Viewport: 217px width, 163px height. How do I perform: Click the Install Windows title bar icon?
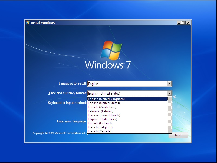pyautogui.click(x=28, y=23)
